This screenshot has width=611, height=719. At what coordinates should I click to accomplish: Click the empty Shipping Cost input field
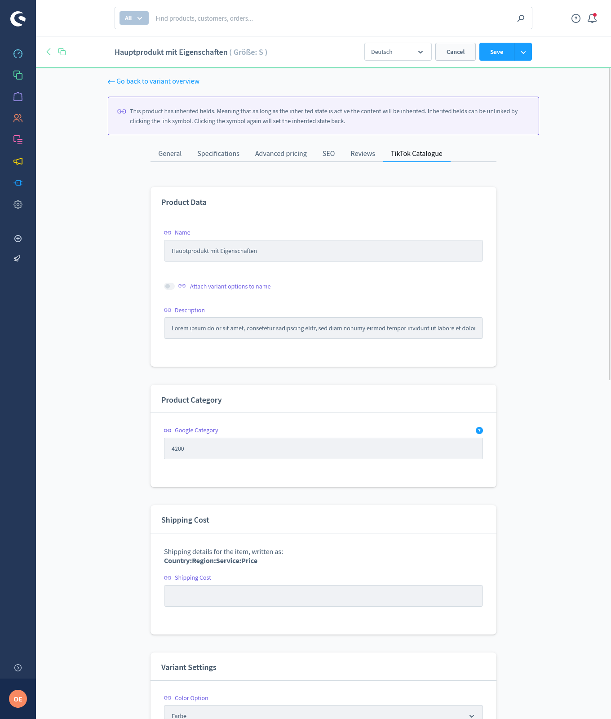point(323,596)
